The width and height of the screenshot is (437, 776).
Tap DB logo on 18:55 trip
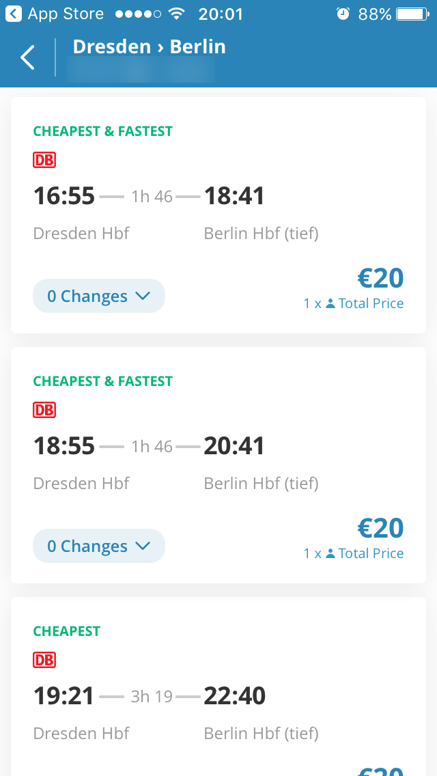point(44,410)
